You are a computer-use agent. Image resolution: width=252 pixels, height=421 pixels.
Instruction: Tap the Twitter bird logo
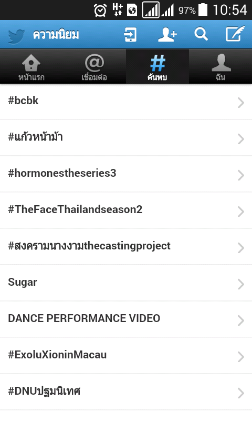tap(16, 36)
